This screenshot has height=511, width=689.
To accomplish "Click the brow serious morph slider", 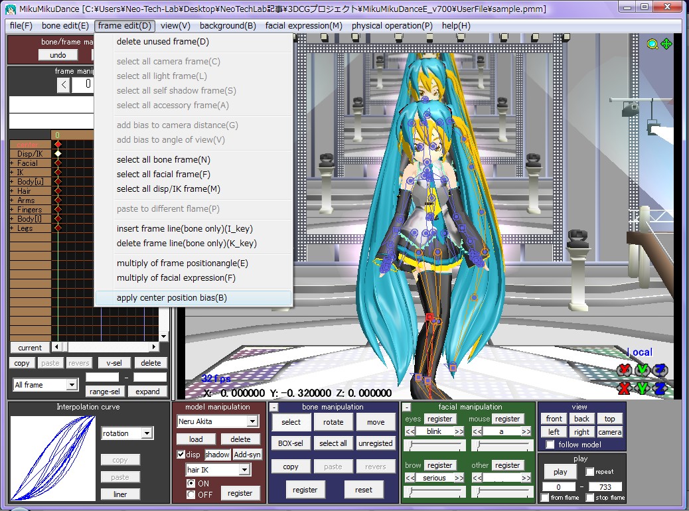I will (x=435, y=491).
